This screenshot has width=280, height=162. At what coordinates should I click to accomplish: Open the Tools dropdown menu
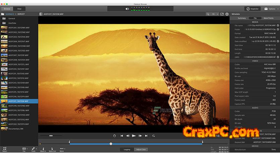33,149
